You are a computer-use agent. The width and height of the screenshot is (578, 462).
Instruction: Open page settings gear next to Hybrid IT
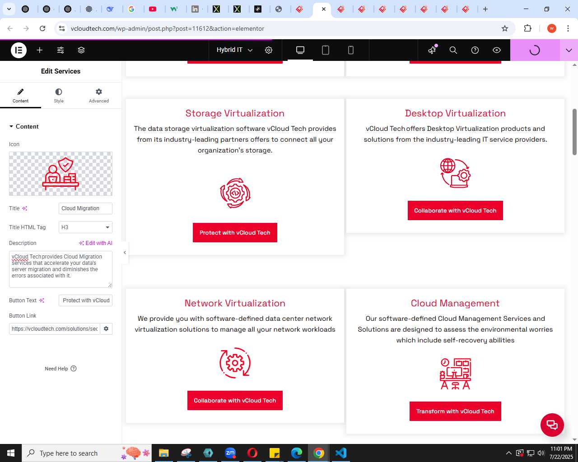click(x=269, y=50)
